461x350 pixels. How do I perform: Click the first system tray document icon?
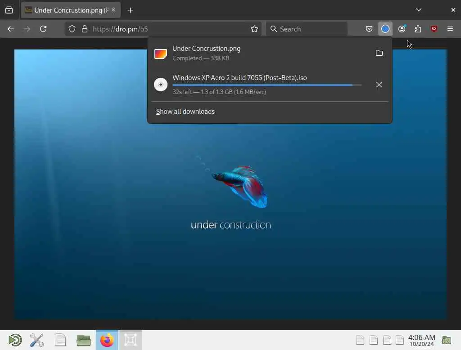[360, 340]
